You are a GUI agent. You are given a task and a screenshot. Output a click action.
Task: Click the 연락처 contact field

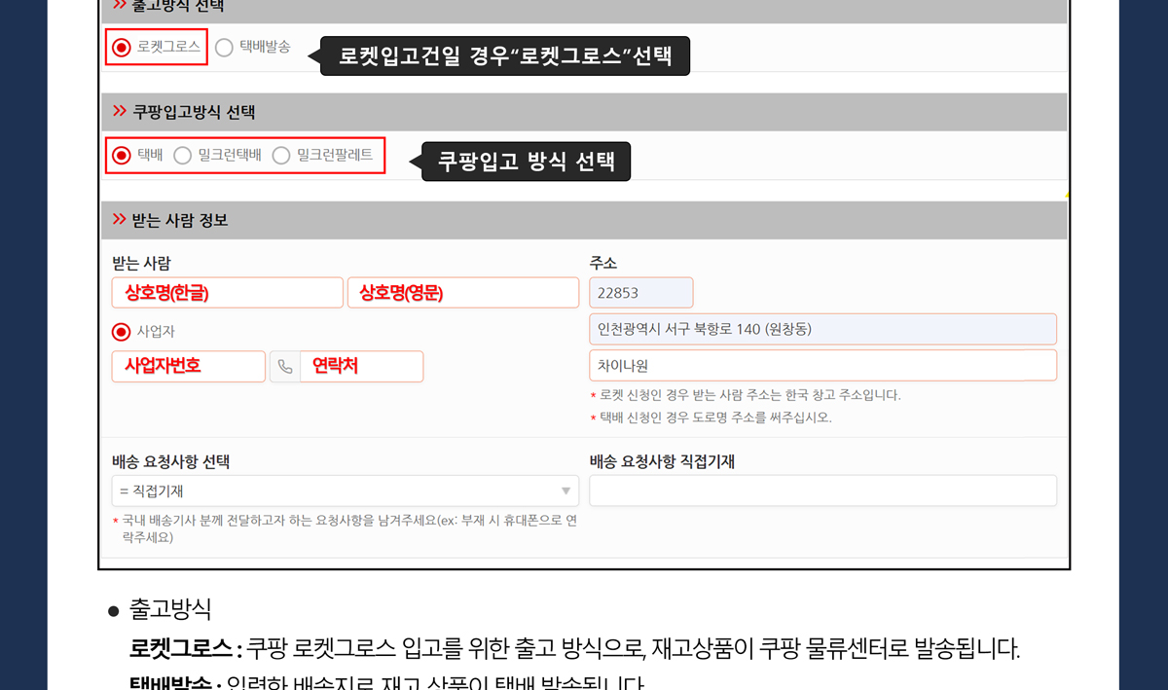point(361,367)
